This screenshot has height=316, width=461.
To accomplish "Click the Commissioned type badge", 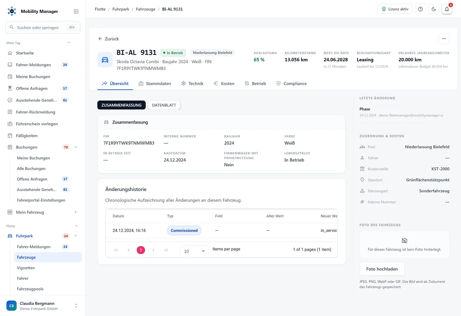I will pos(184,231).
